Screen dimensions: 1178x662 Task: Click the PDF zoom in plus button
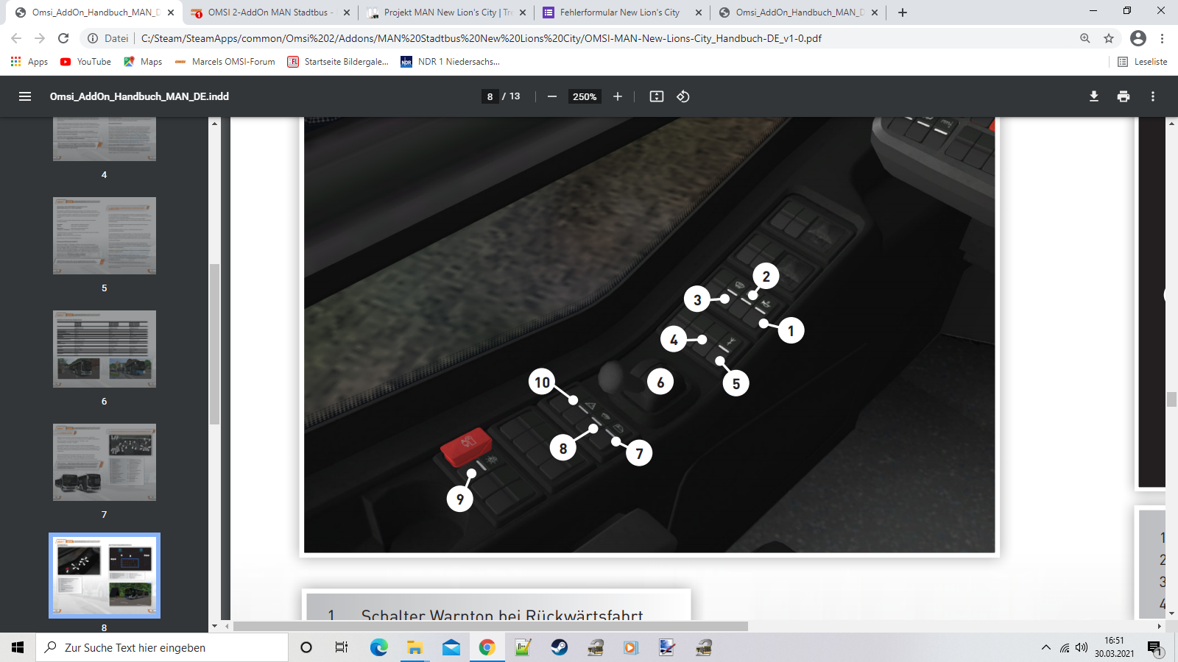[x=618, y=96]
